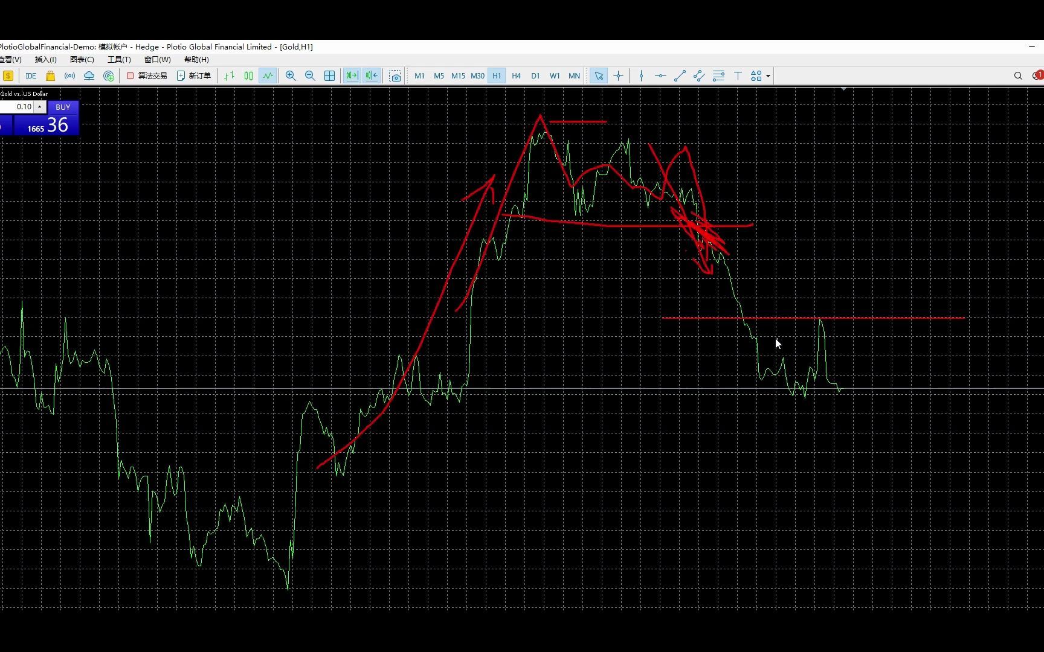Image resolution: width=1044 pixels, height=652 pixels.
Task: Select the Fibonacci retracement tool
Action: click(718, 75)
